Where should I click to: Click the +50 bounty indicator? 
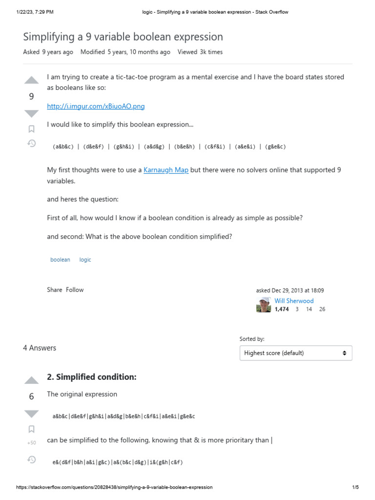coord(31,443)
